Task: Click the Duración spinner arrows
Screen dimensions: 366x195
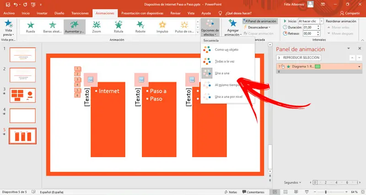Action: pos(318,27)
